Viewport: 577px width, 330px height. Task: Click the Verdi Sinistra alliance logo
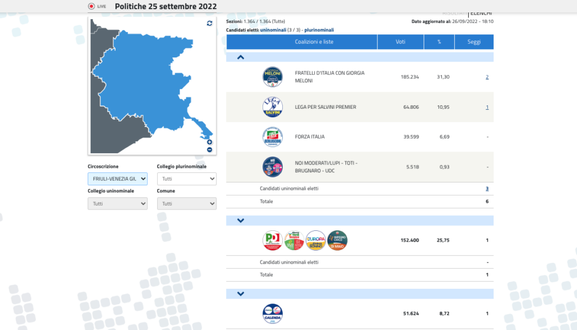(x=294, y=240)
